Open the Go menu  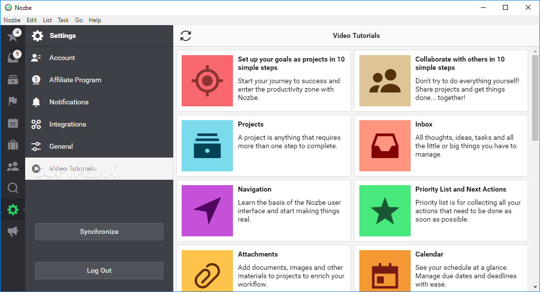point(79,20)
